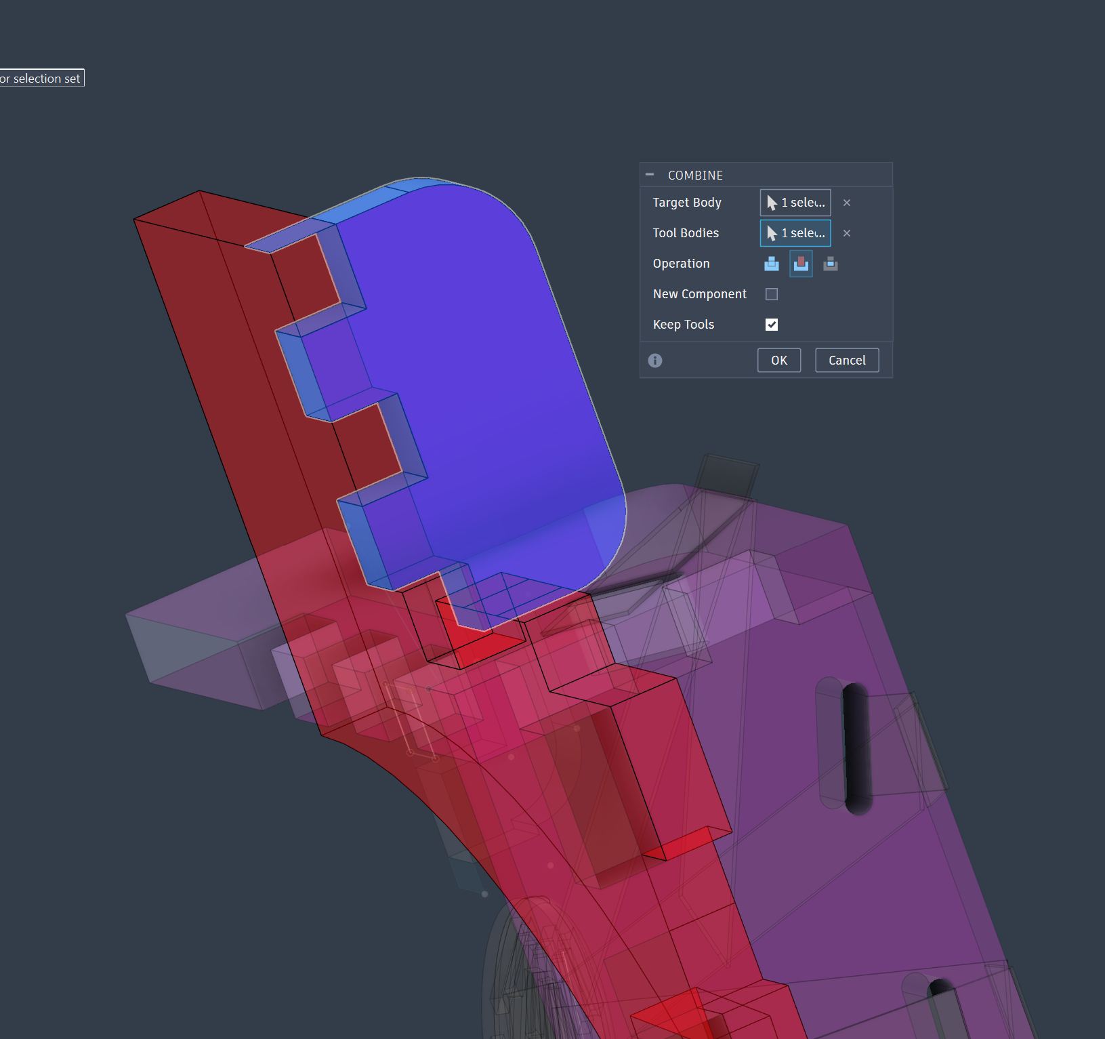
Task: Clear the Target Body selection with its X icon
Action: point(846,203)
